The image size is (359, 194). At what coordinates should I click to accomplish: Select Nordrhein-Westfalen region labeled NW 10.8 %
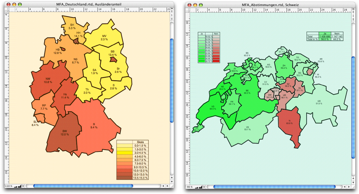click(48, 80)
